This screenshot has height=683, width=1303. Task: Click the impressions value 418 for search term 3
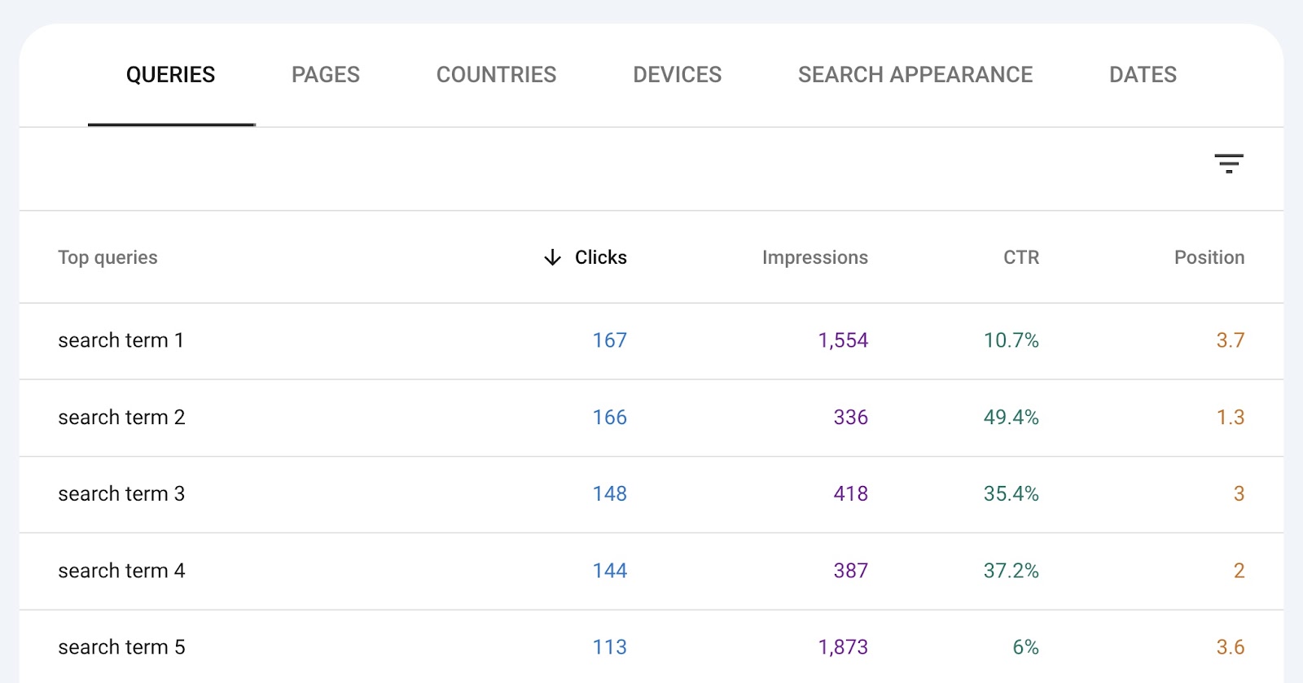tap(849, 494)
